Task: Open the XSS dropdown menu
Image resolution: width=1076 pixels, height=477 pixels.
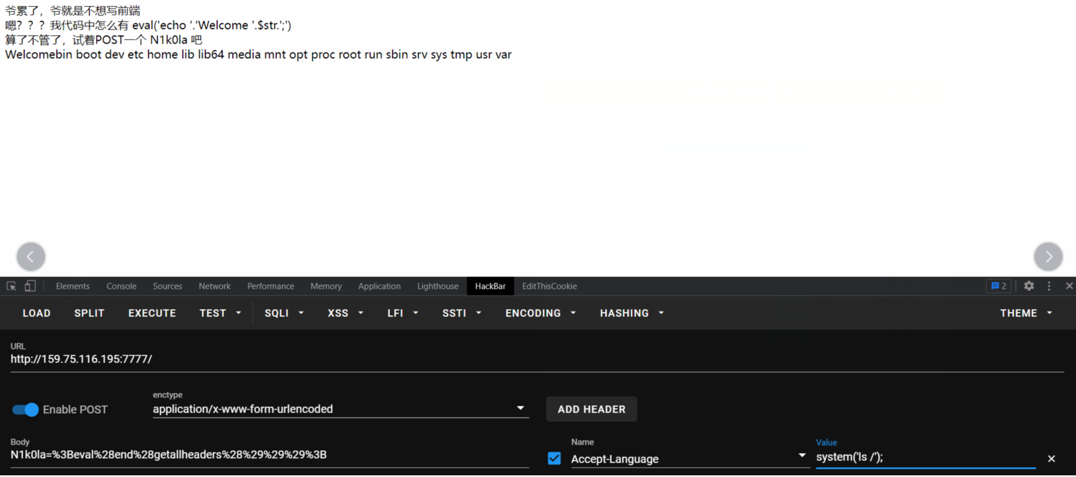Action: [345, 313]
